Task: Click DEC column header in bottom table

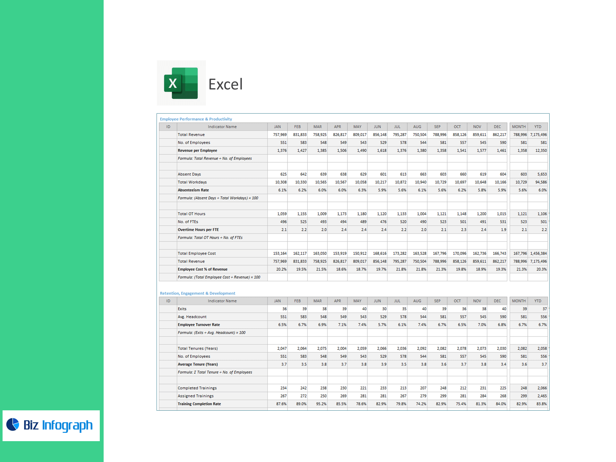Action: (x=497, y=301)
